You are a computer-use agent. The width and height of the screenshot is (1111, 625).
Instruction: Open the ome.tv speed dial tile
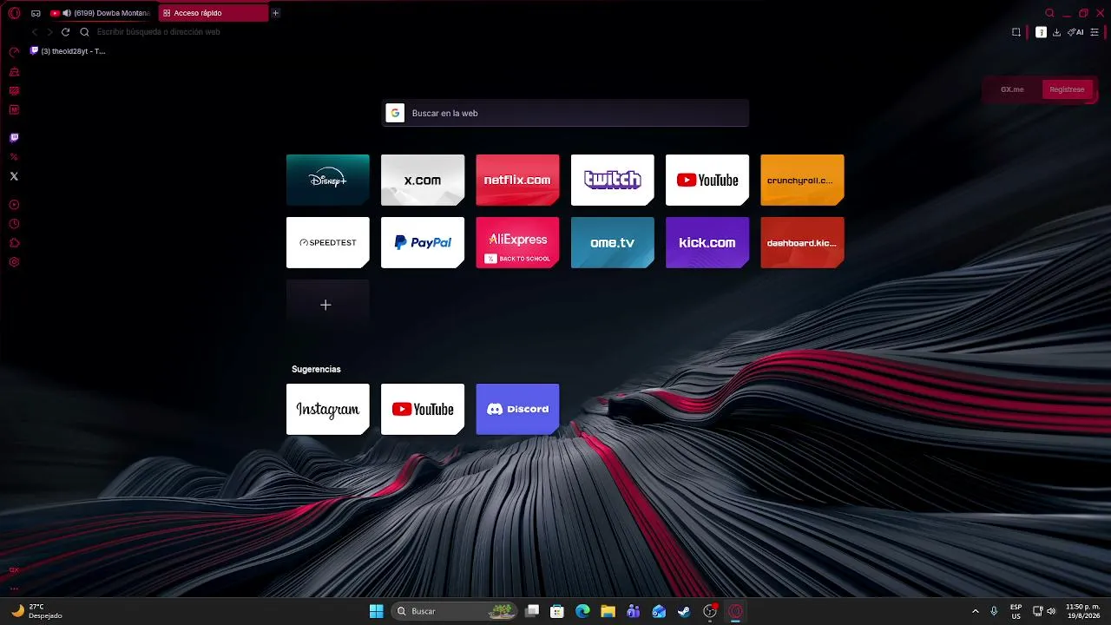coord(613,242)
